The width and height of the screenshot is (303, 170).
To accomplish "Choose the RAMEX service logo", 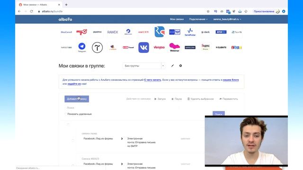I will [x=113, y=32].
